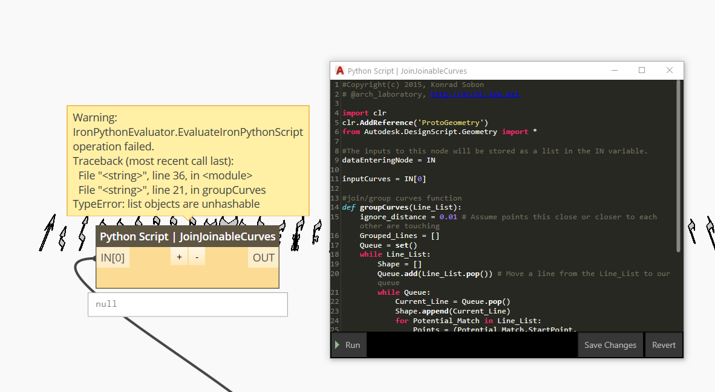Select the IN[0] input port
This screenshot has height=392, width=715.
(x=113, y=258)
